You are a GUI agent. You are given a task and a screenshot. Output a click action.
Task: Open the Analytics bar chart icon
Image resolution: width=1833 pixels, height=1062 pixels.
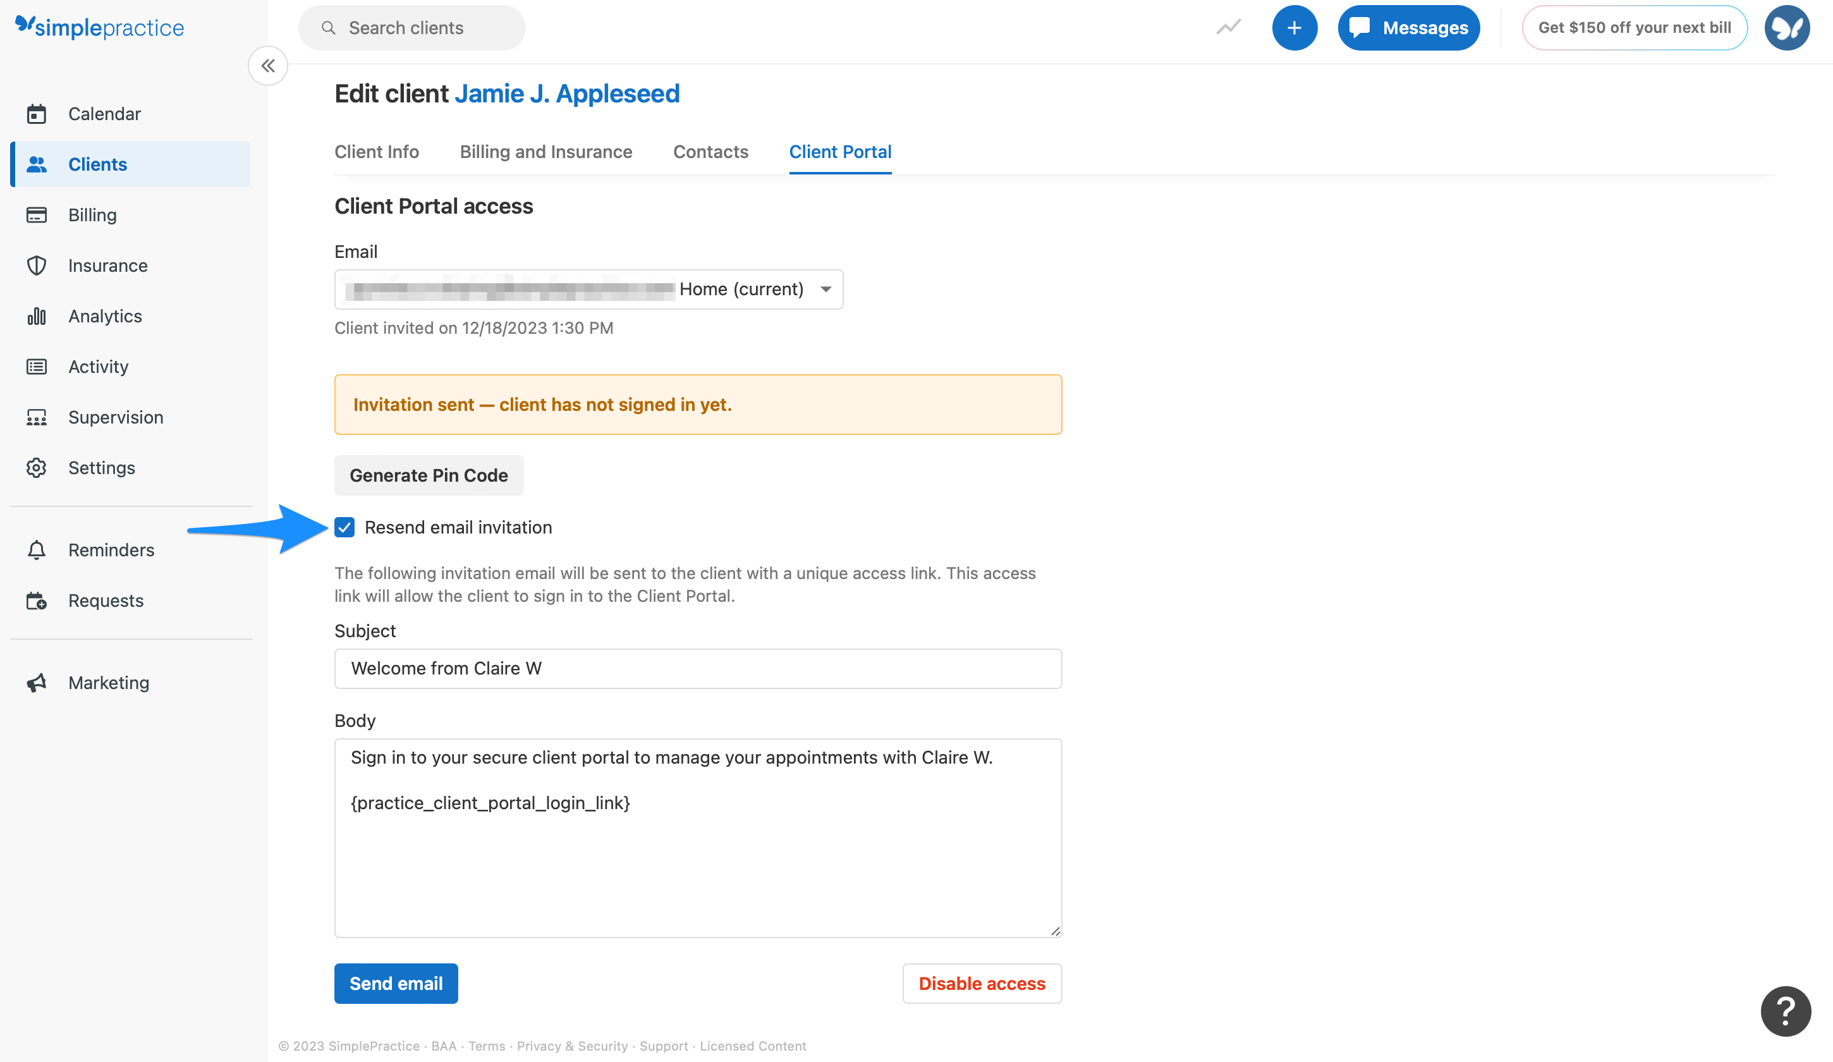click(x=37, y=317)
